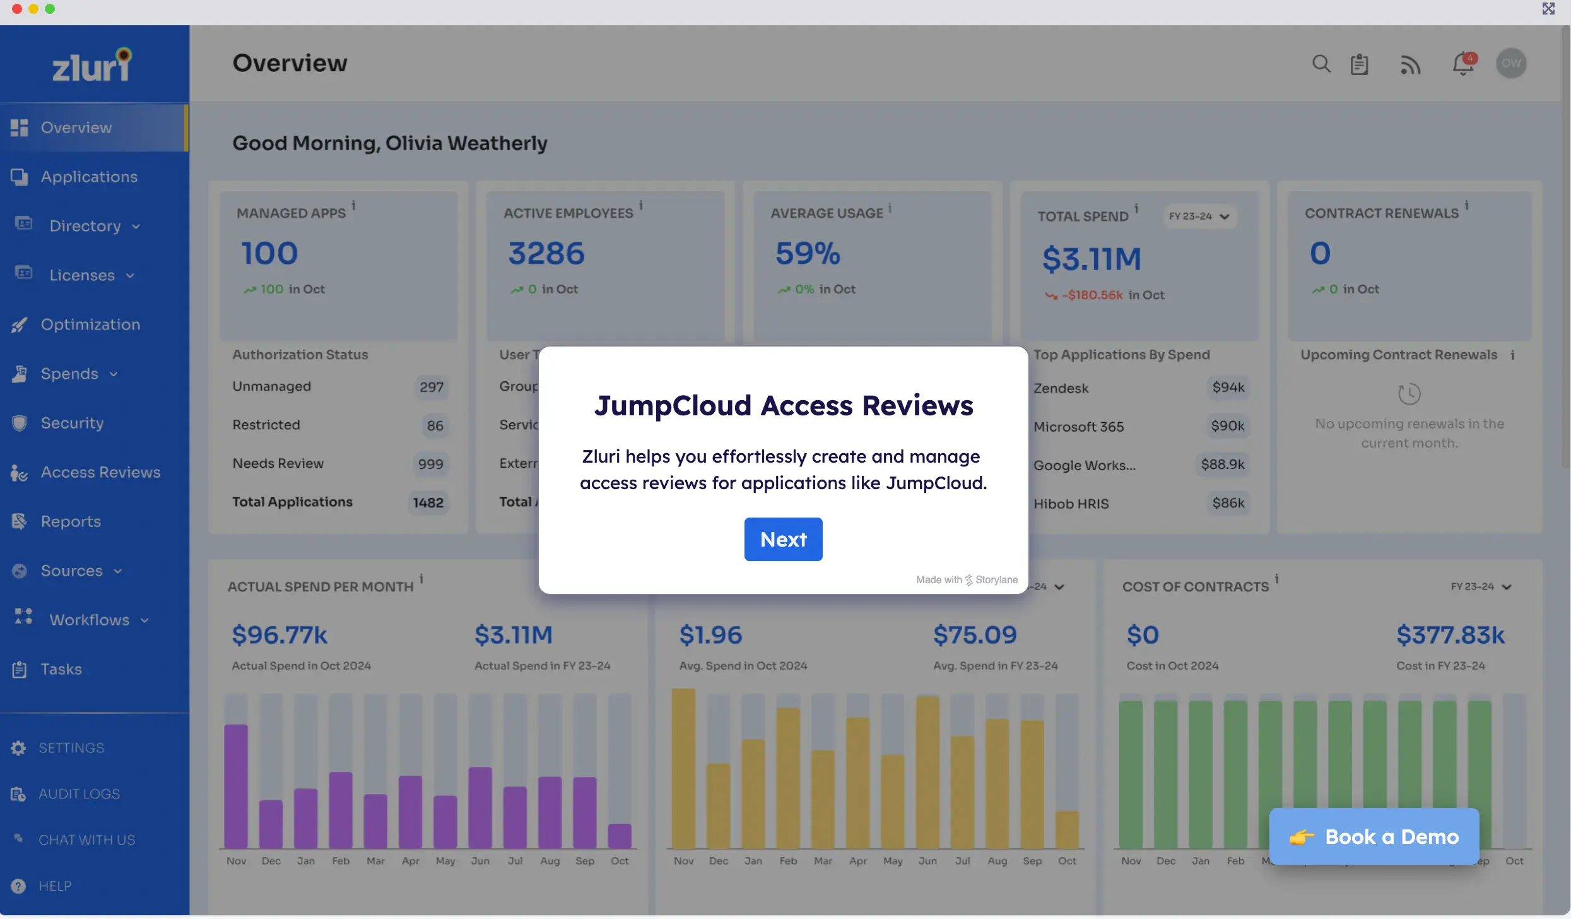This screenshot has width=1571, height=919.
Task: Open the OW user avatar
Action: click(x=1511, y=63)
